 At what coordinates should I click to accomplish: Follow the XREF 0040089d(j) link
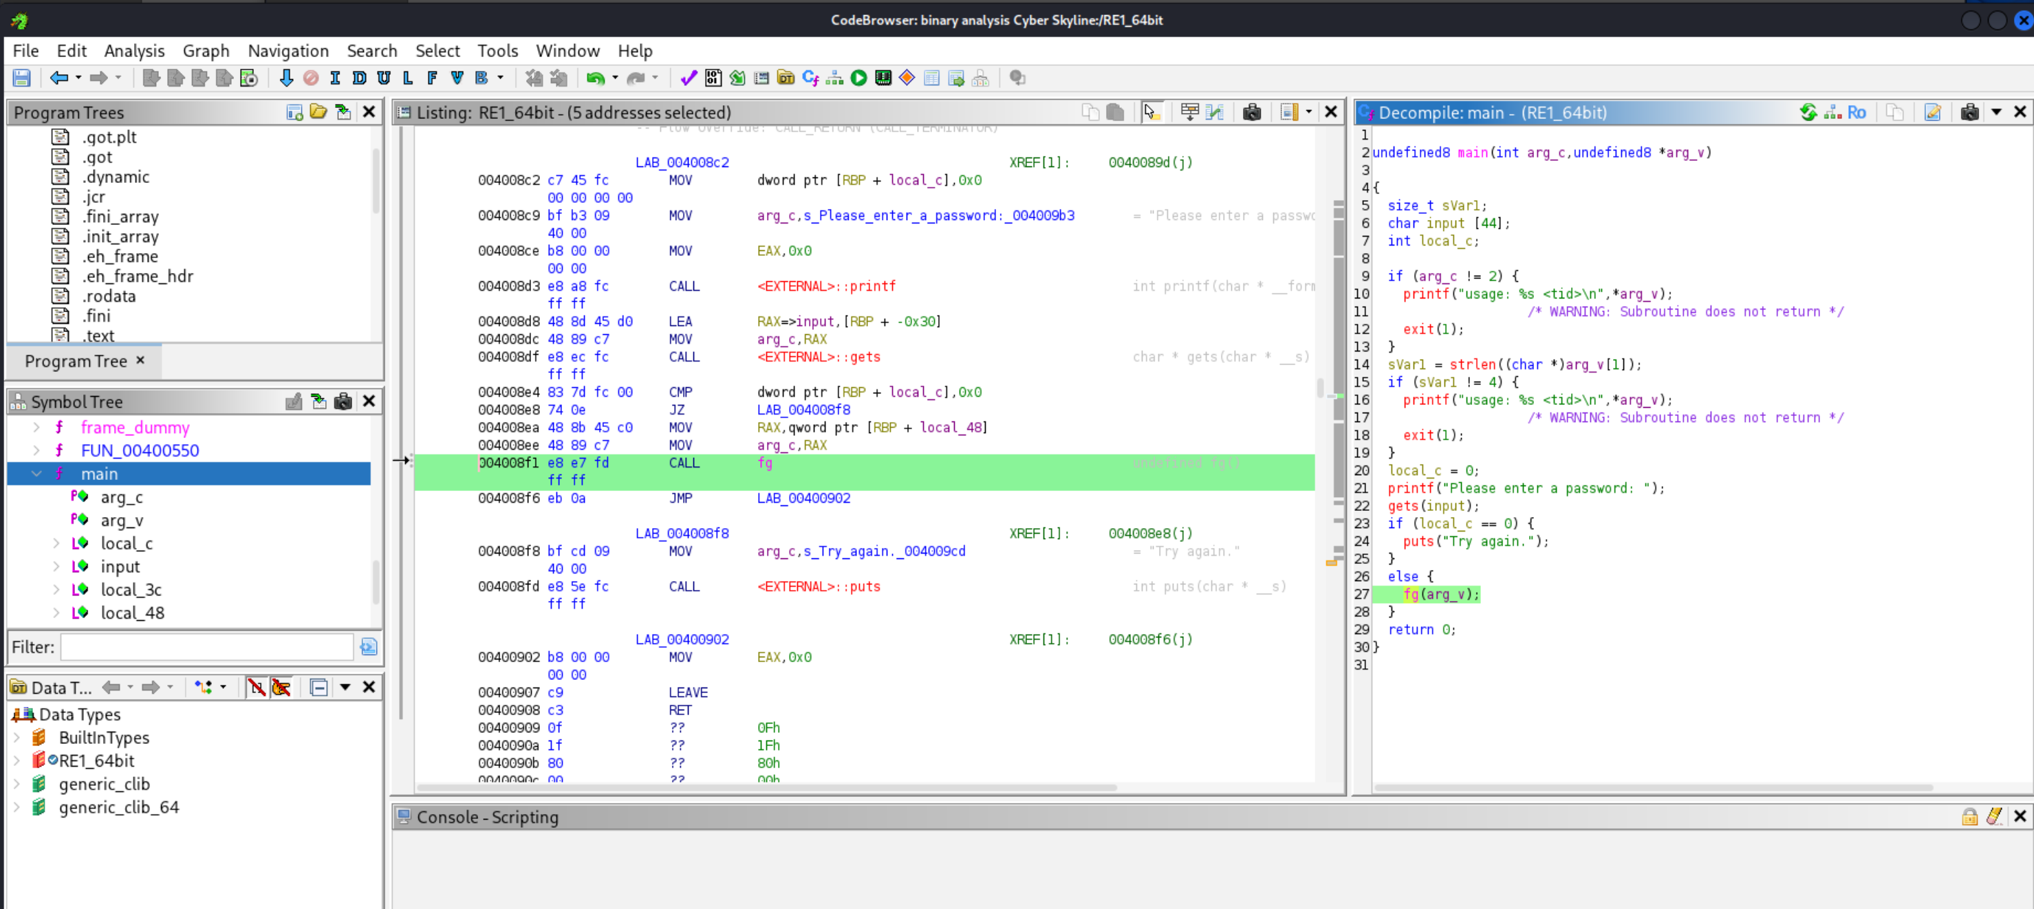pos(1149,162)
